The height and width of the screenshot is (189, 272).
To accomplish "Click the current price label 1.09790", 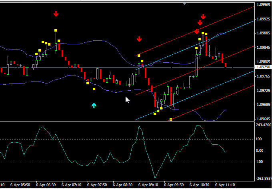I will coord(264,67).
